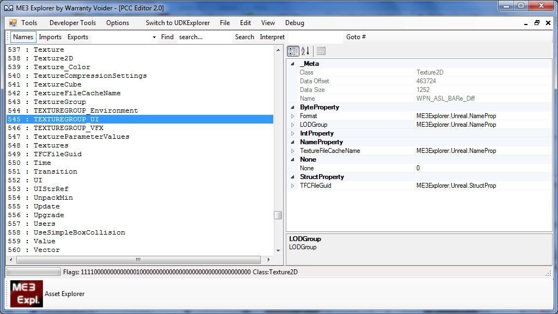Expand the TFCFileGuid struct property
Image resolution: width=558 pixels, height=314 pixels.
click(292, 186)
